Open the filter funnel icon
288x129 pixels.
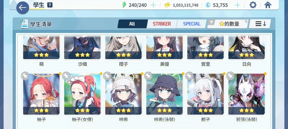pyautogui.click(x=212, y=22)
